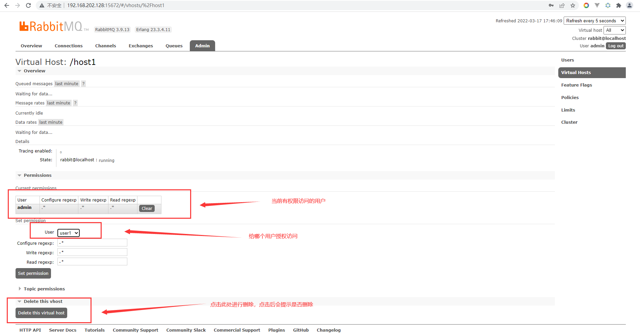Screen dimensions: 640x333
Task: Click the rabbit@localhost cluster name
Action: pyautogui.click(x=607, y=39)
